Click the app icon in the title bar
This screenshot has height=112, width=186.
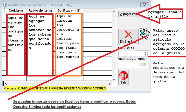click(x=5, y=5)
